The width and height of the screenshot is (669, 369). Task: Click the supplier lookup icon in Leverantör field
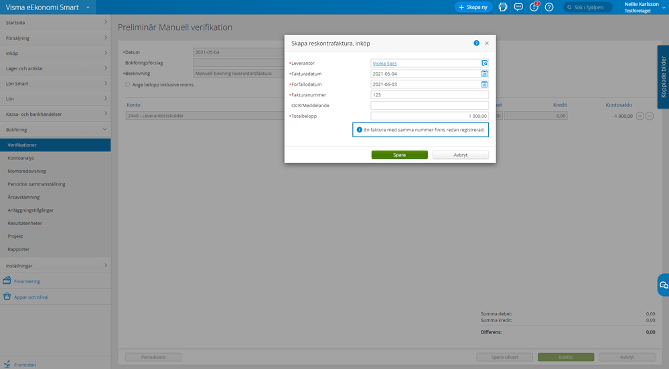point(484,63)
